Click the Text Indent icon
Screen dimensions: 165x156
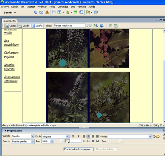click(x=97, y=141)
